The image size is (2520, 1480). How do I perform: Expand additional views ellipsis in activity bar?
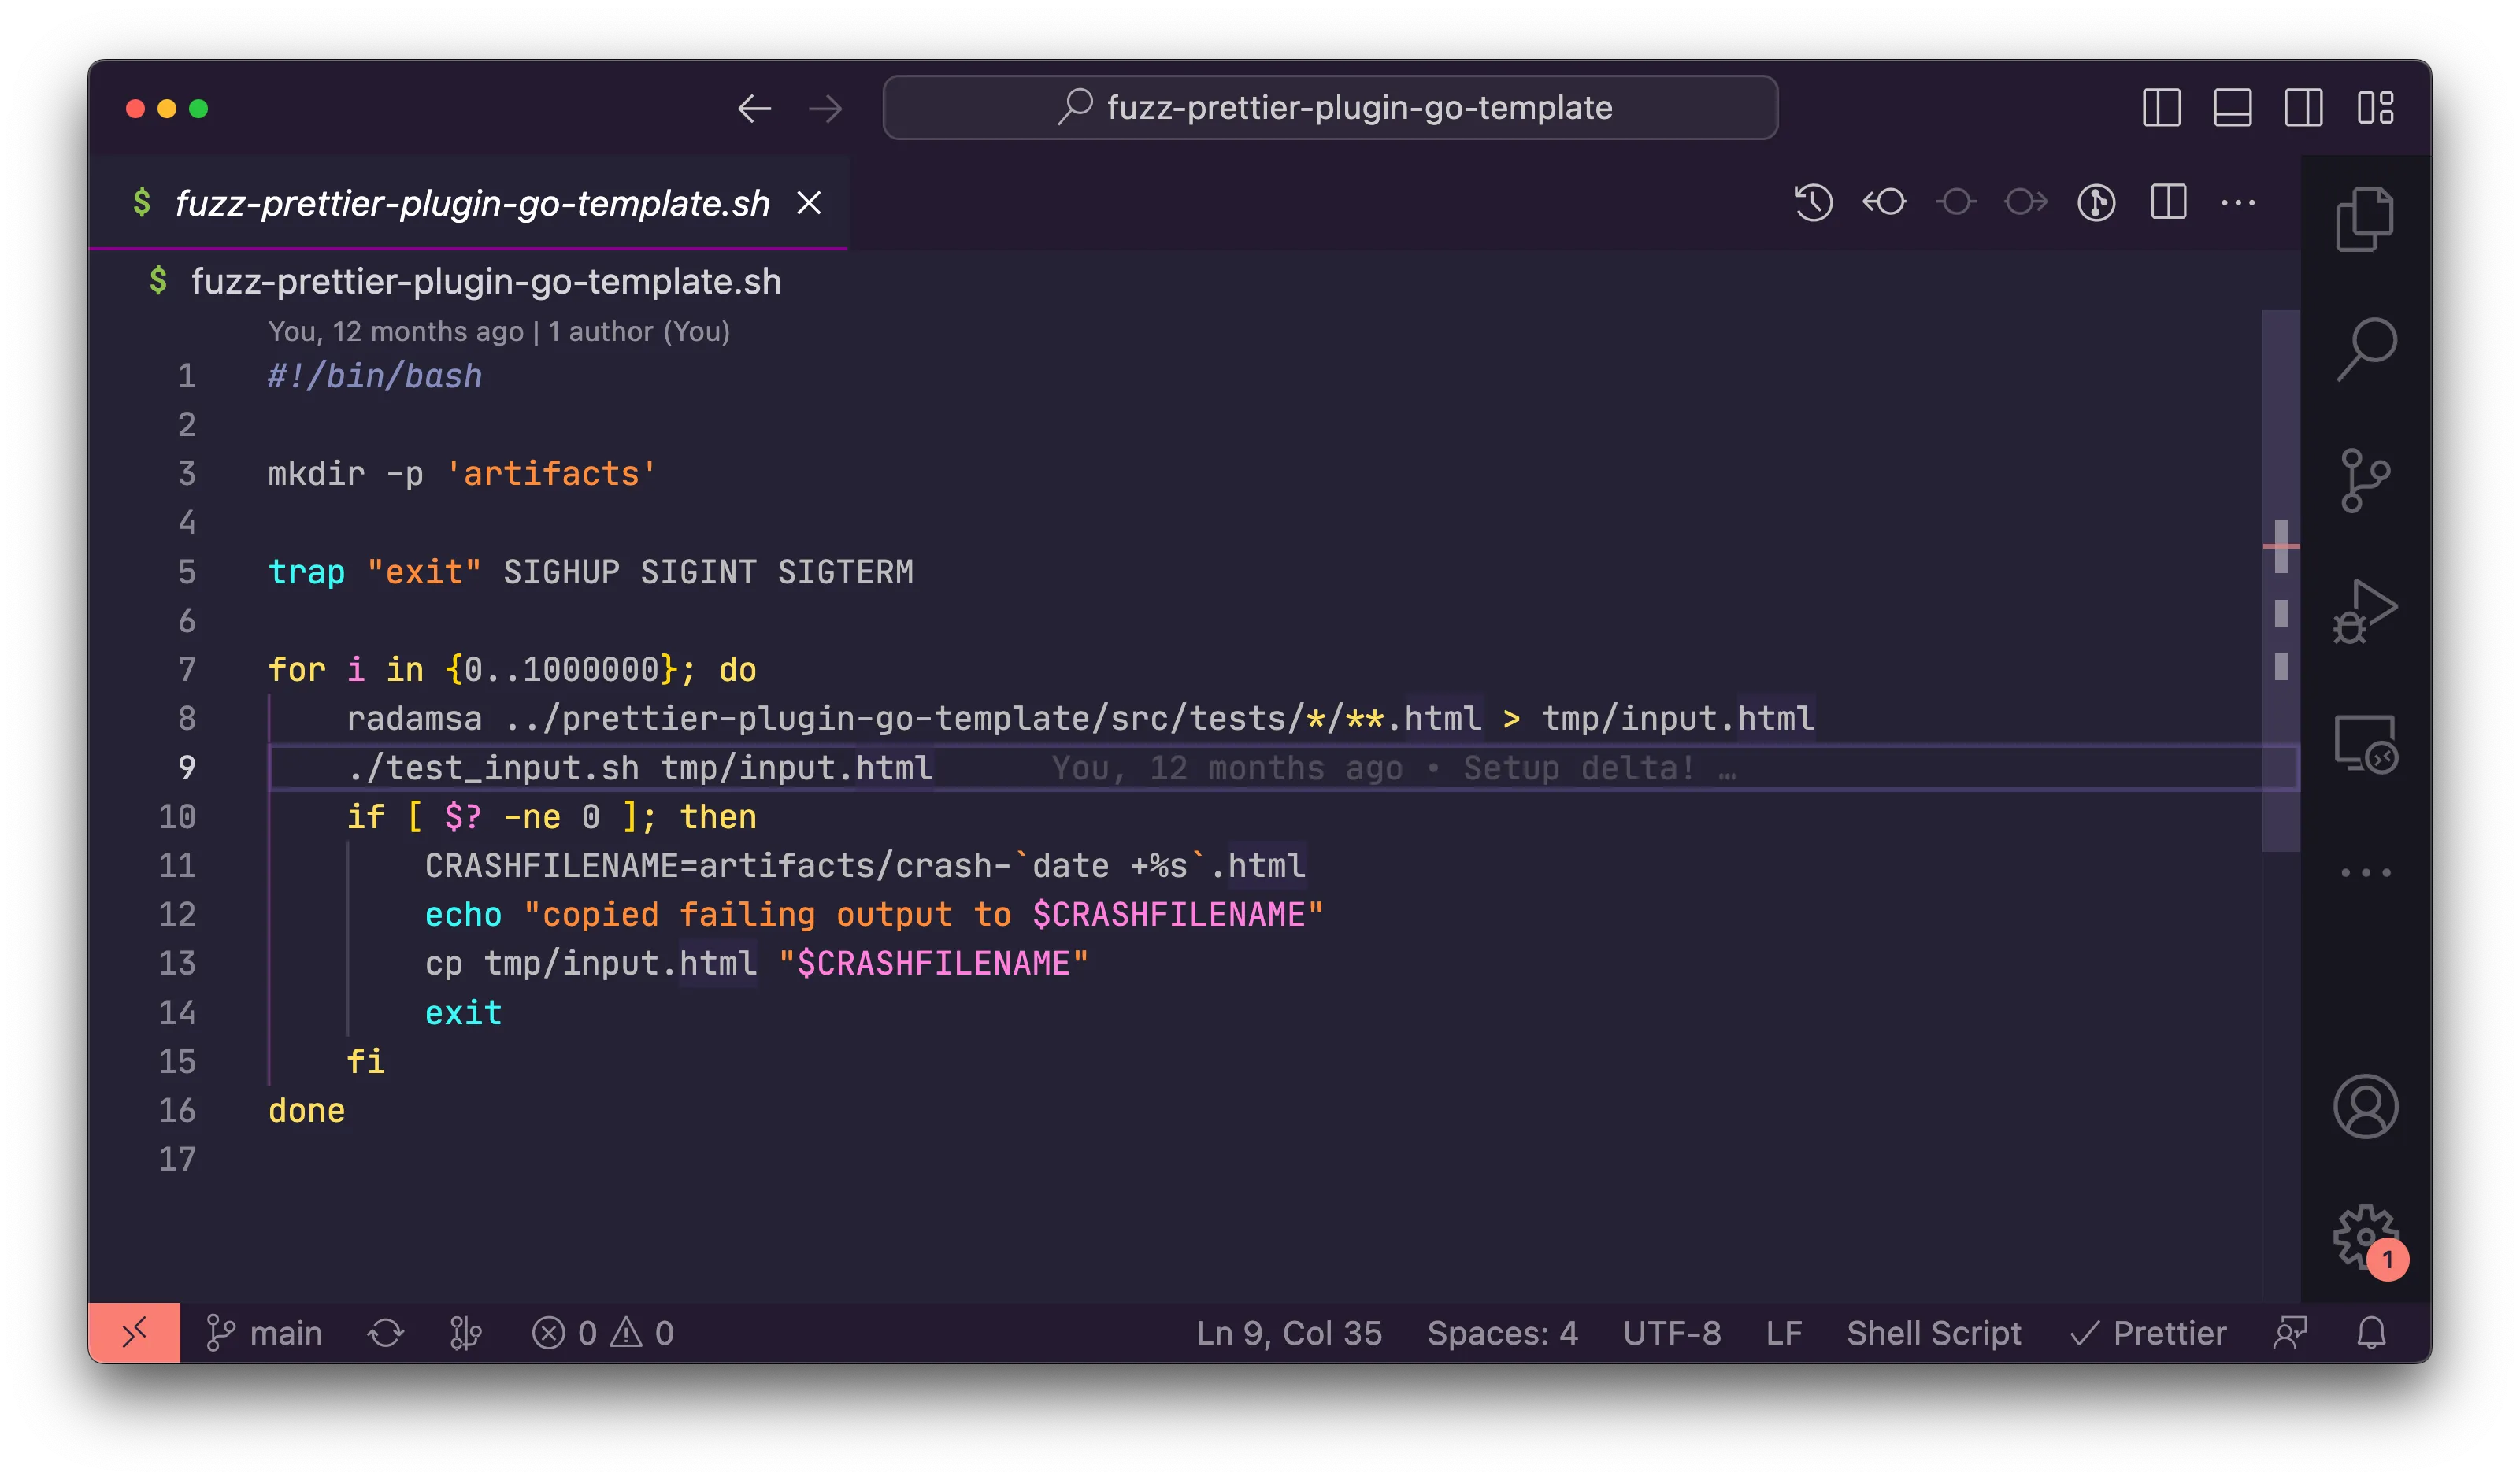[x=2364, y=872]
